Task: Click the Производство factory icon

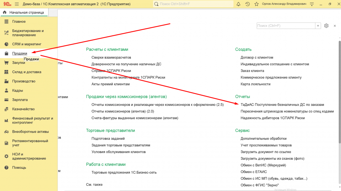Action: tap(6, 81)
